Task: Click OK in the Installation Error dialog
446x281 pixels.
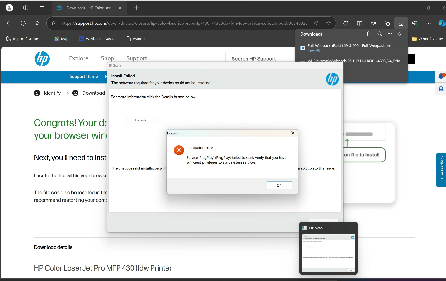Action: (279, 185)
